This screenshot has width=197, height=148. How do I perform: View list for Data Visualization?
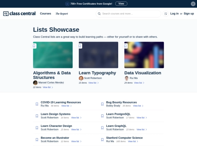(139, 83)
